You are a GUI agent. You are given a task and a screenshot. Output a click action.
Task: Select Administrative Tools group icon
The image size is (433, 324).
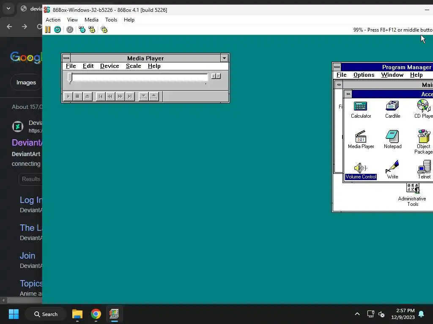[412, 195]
